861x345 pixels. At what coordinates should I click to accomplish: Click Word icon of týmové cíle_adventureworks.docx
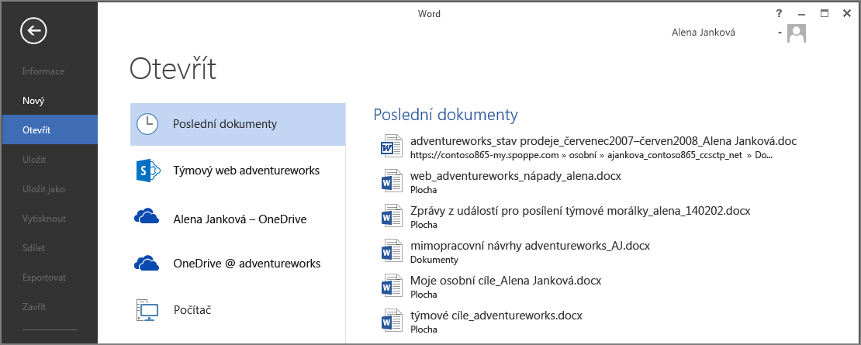coord(392,321)
